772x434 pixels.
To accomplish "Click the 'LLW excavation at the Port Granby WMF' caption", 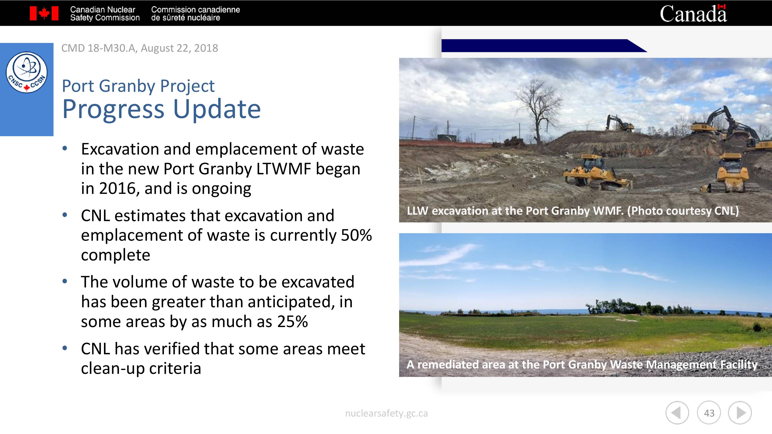I will [x=573, y=211].
